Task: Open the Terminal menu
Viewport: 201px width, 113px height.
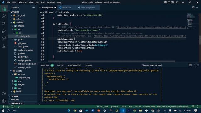Action: coord(51,2)
